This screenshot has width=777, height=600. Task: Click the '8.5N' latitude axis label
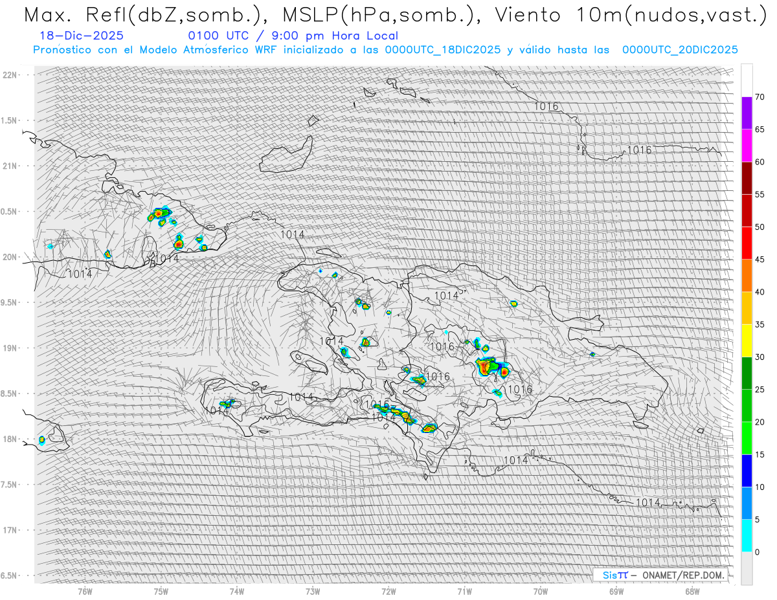pyautogui.click(x=10, y=394)
